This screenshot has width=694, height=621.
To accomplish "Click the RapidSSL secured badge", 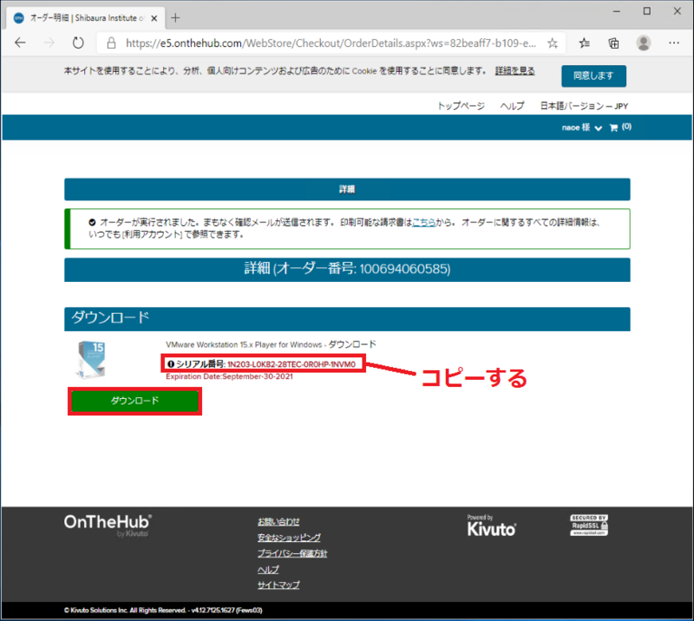I will [589, 526].
